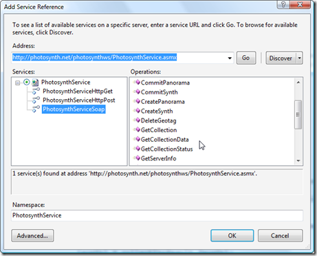Confirm with the OK button
The image size is (317, 256).
pos(232,235)
